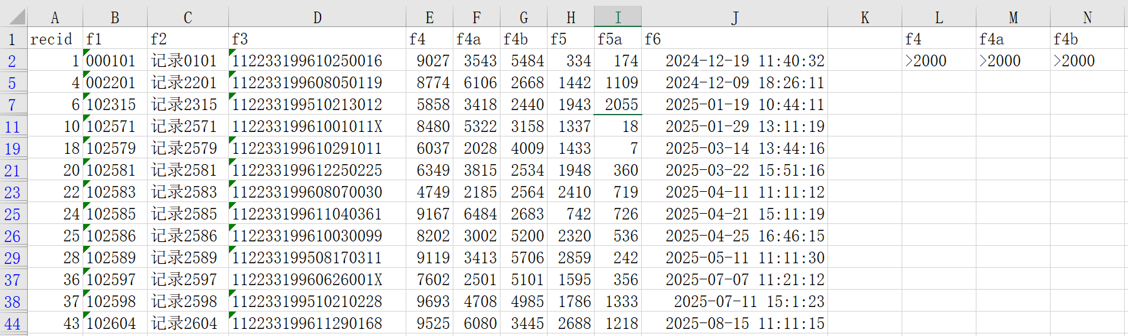This screenshot has width=1128, height=336.
Task: Select the empty column K header
Action: point(864,17)
